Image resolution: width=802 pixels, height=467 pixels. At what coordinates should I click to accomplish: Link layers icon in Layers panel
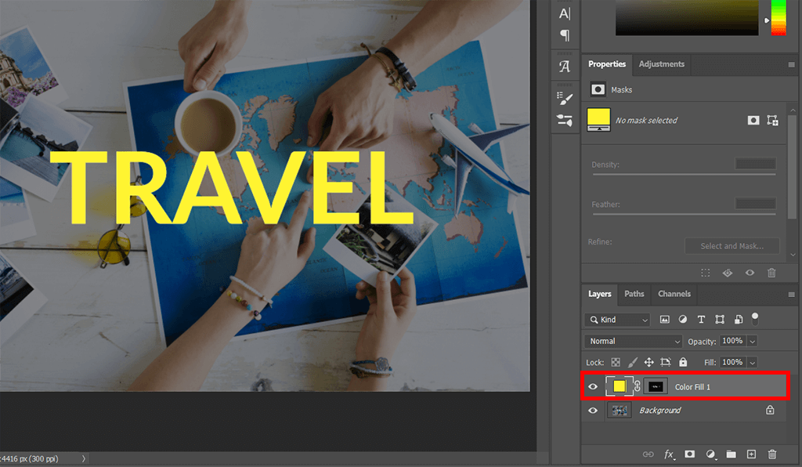pyautogui.click(x=648, y=454)
